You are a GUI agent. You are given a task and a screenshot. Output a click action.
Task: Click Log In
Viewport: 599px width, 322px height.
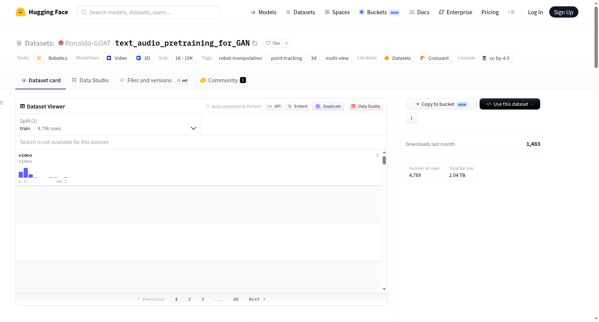click(535, 12)
